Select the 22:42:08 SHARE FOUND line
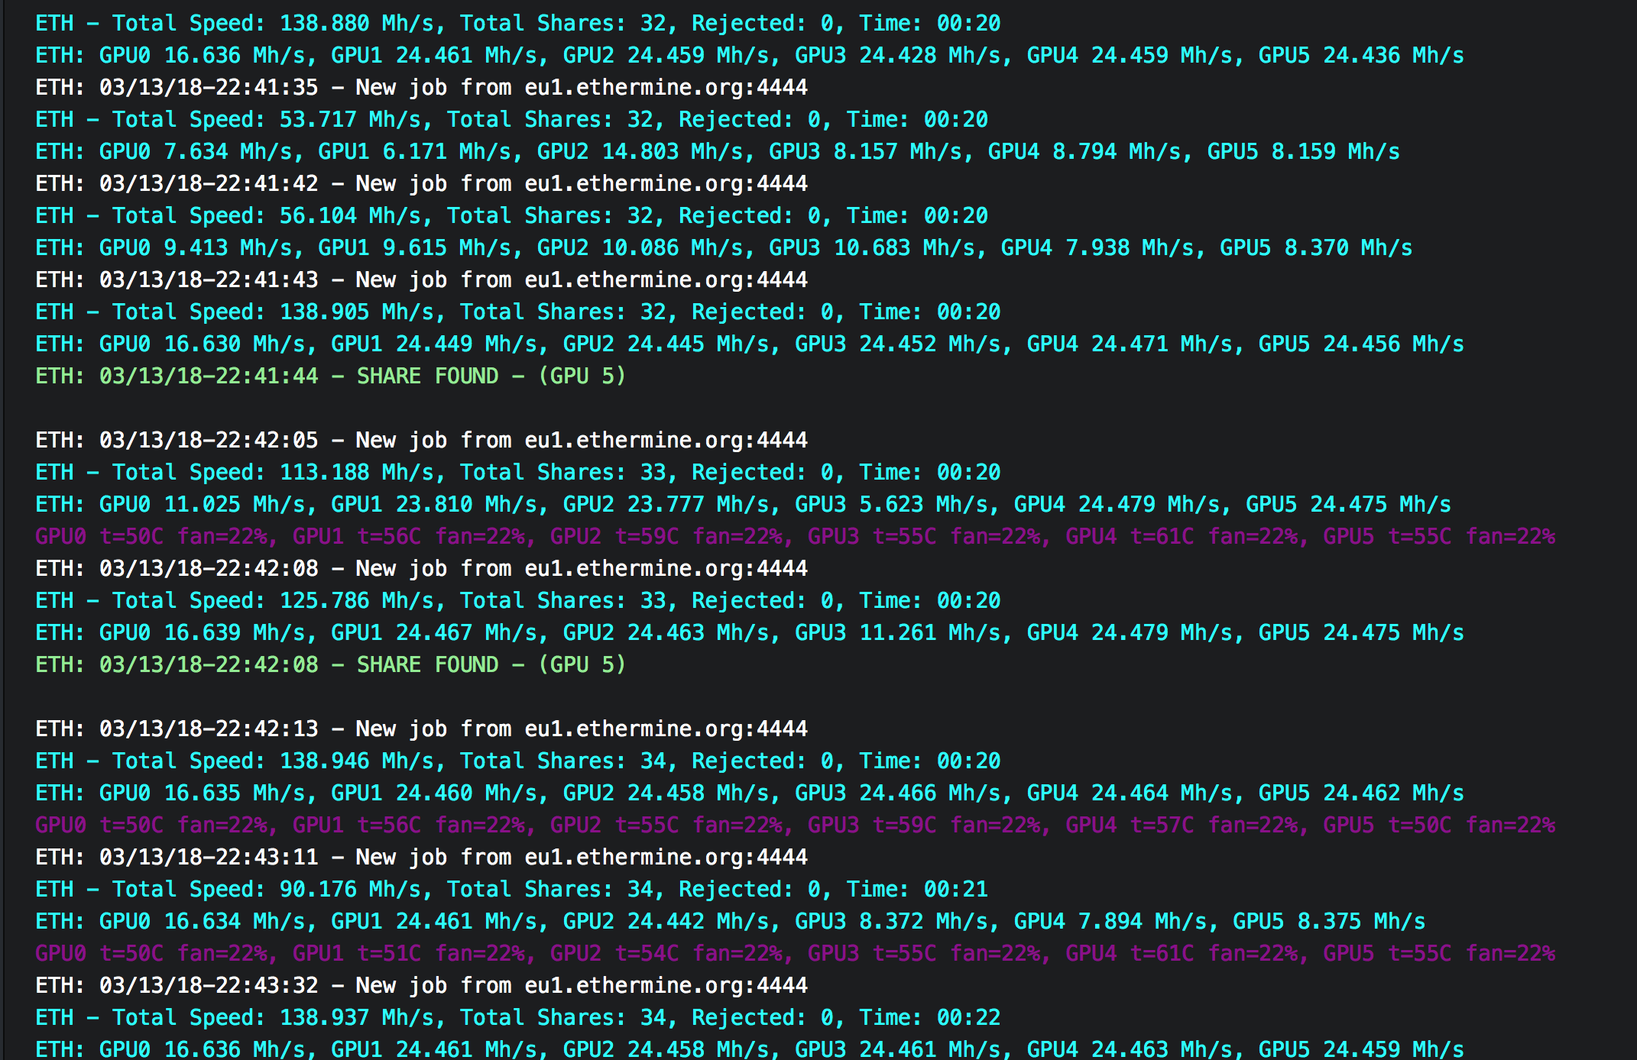1637x1060 pixels. (x=331, y=665)
